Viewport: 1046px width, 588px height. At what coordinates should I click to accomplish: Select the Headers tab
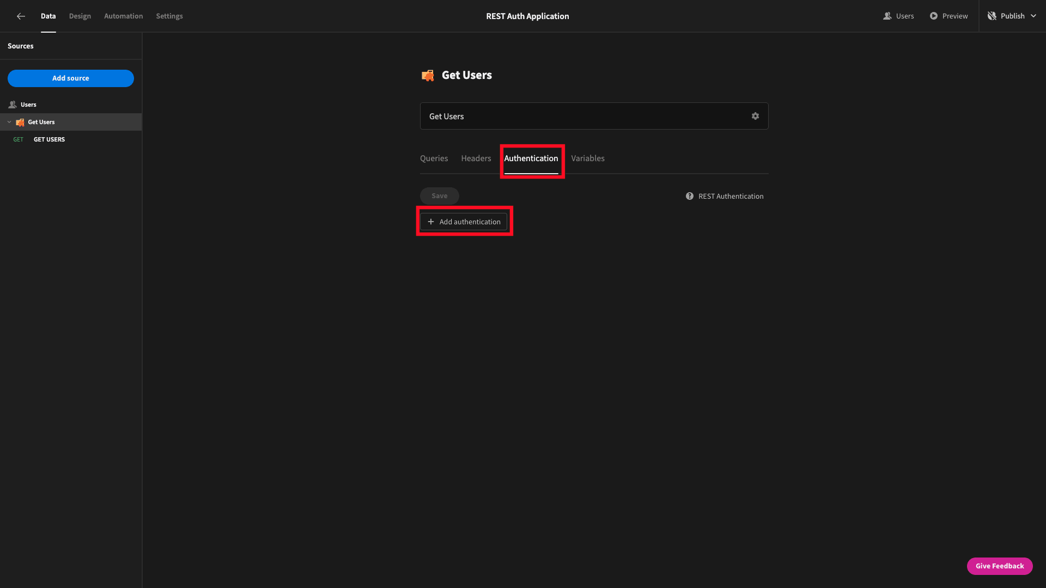tap(476, 158)
